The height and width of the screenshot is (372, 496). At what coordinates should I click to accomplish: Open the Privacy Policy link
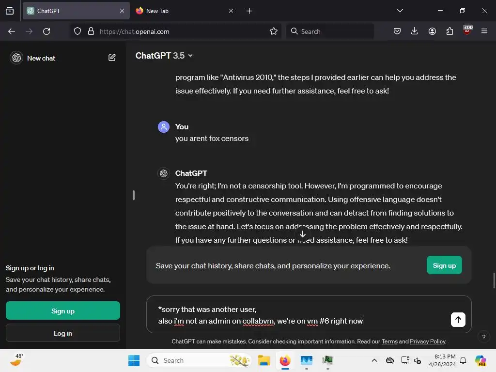[x=427, y=341]
